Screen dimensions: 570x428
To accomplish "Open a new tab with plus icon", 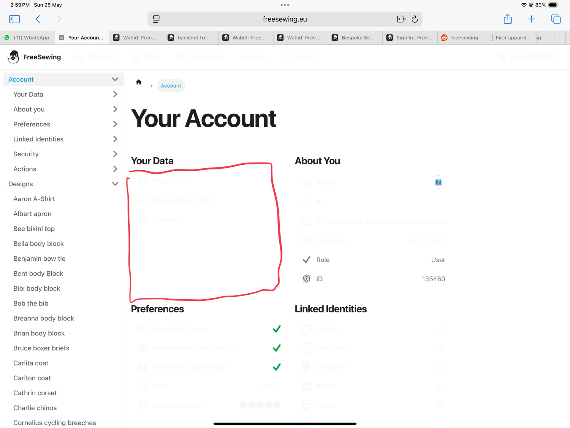I will click(531, 19).
